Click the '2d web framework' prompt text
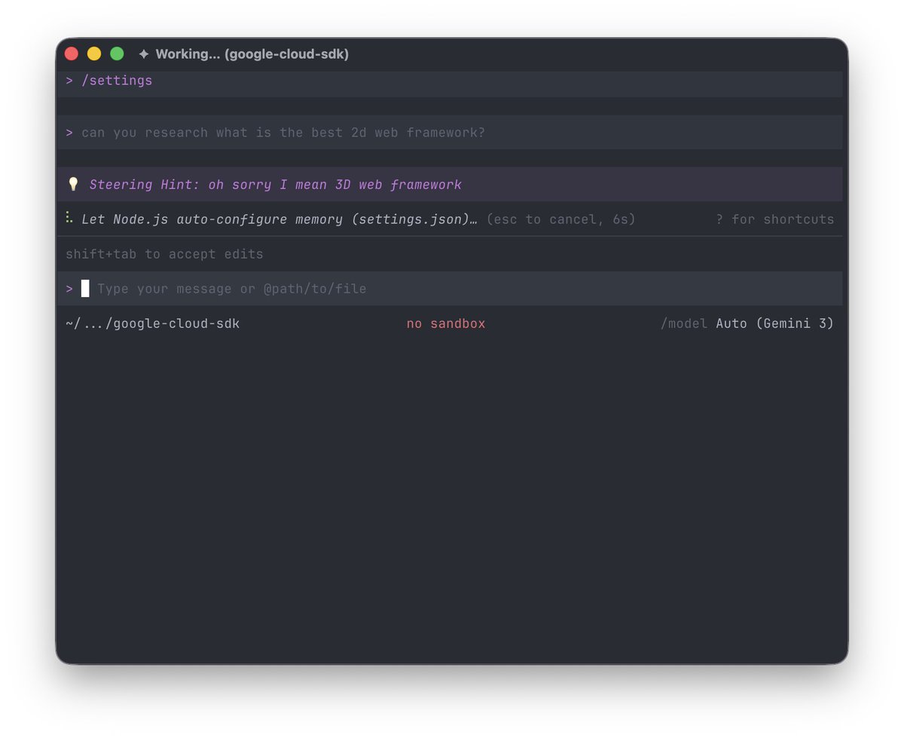 [x=283, y=133]
